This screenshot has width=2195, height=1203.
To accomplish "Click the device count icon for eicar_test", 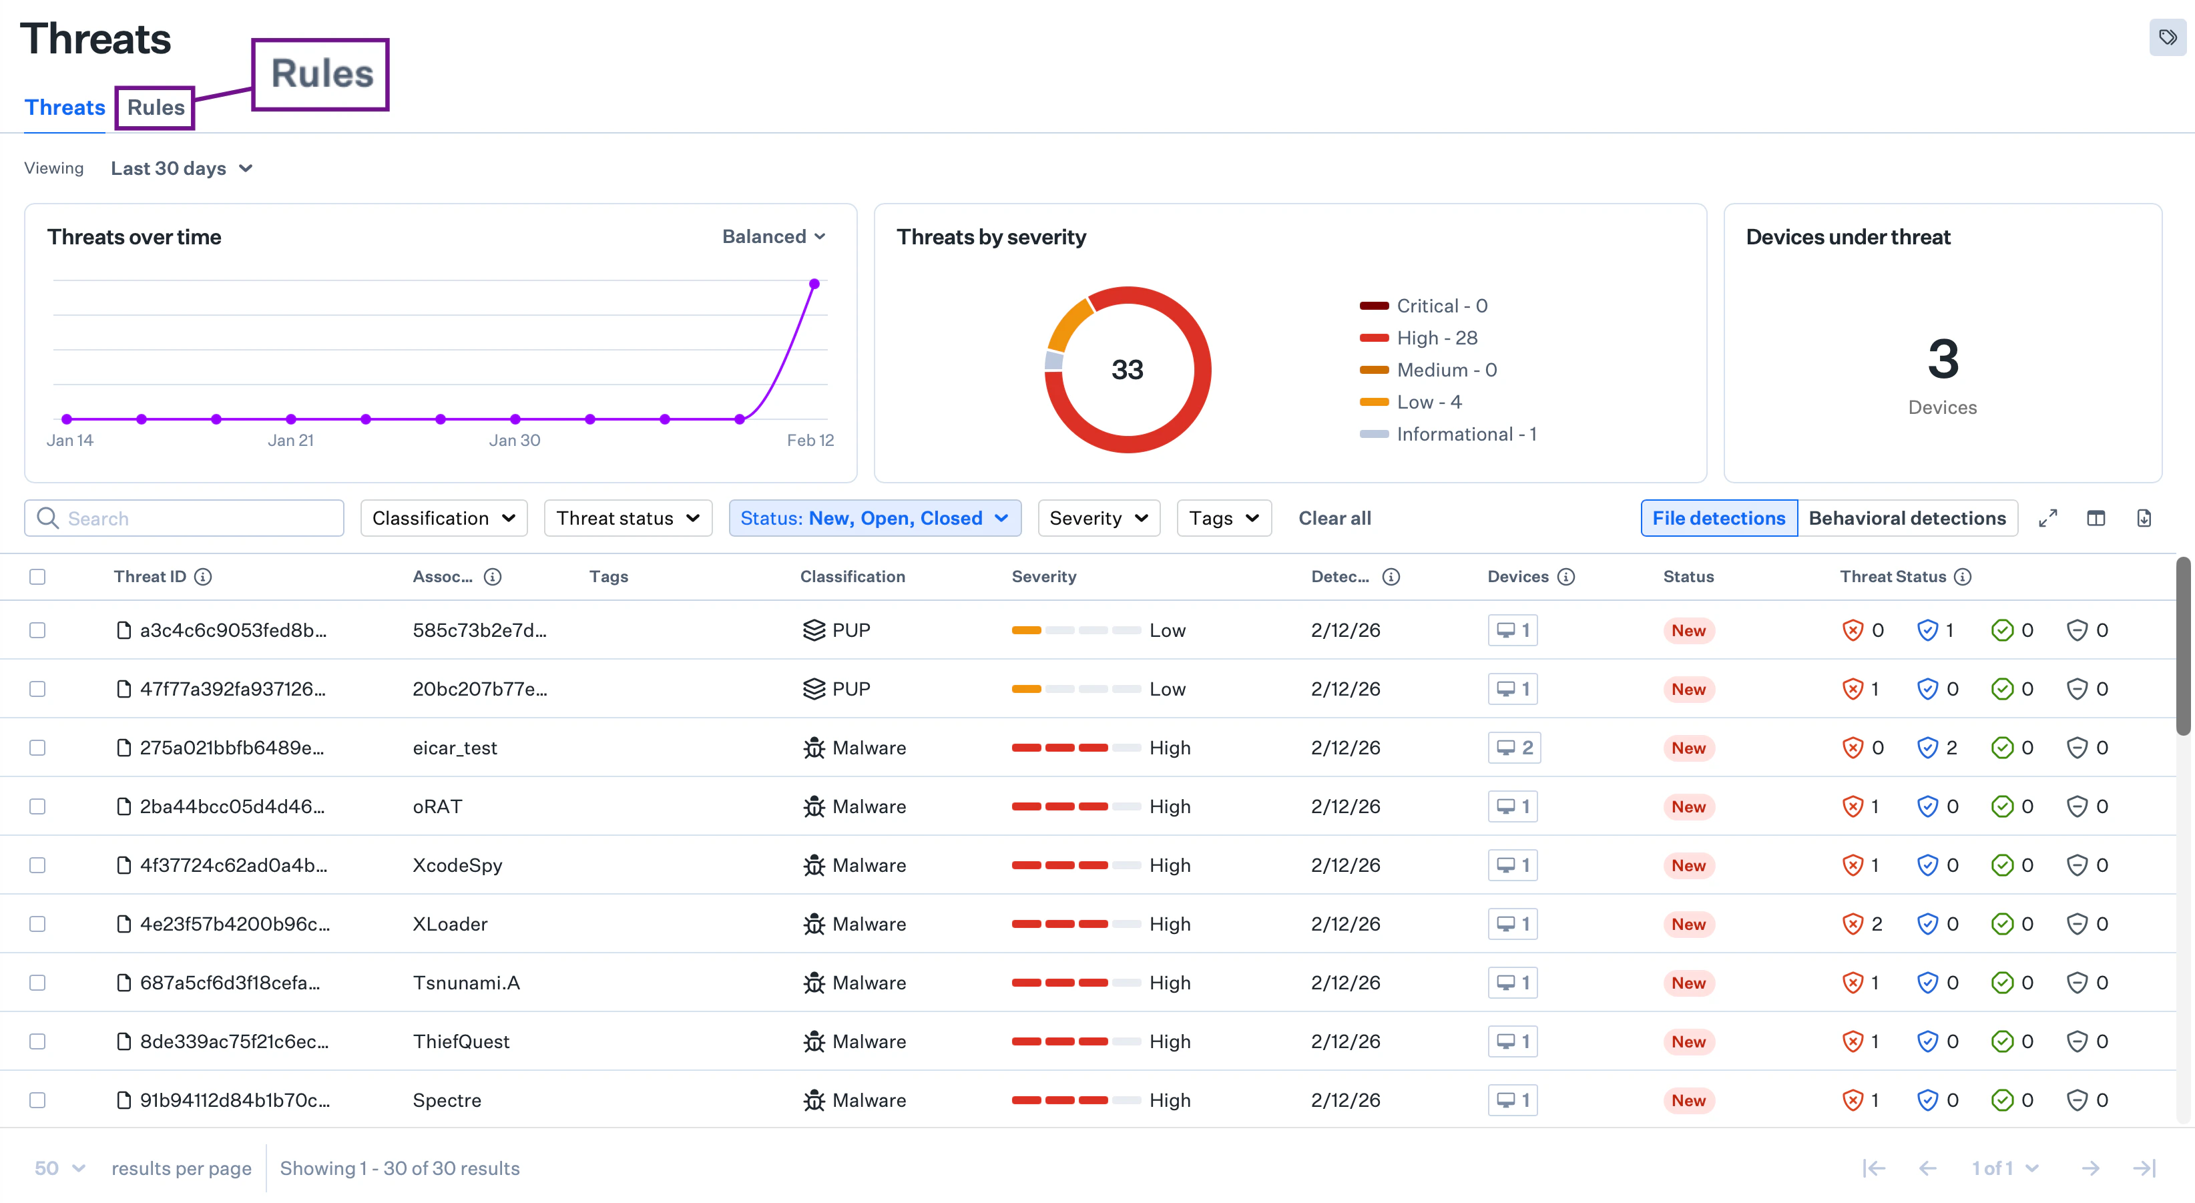I will pyautogui.click(x=1514, y=748).
